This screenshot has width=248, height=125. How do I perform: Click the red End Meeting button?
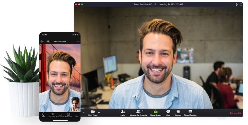pyautogui.click(x=235, y=113)
